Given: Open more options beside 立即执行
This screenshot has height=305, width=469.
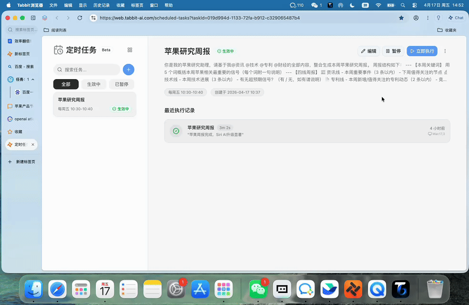Looking at the screenshot, I should click(x=445, y=51).
